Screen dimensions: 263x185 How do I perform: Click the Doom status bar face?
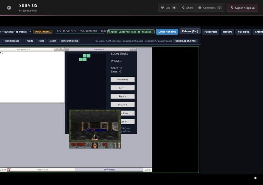(x=95, y=146)
